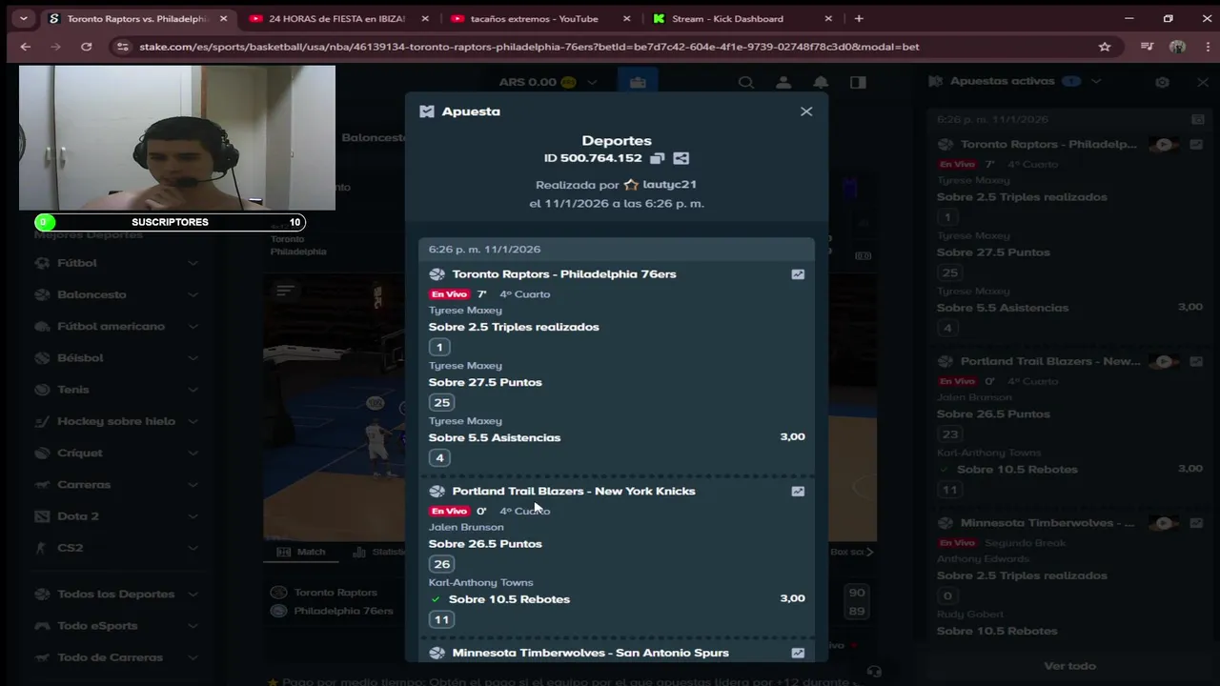Open browser media controls icon
The height and width of the screenshot is (686, 1220).
pyautogui.click(x=1148, y=47)
